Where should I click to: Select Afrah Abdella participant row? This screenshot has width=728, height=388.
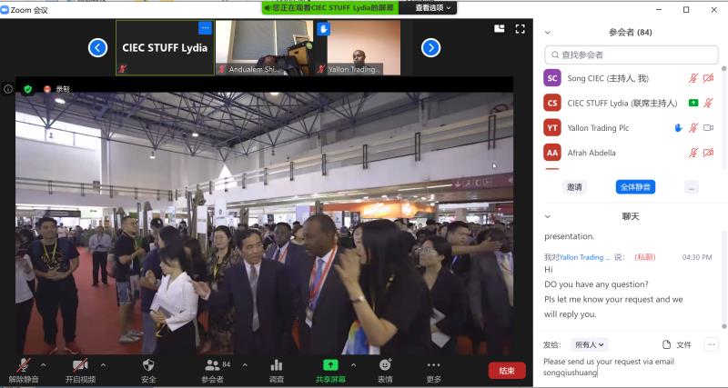pyautogui.click(x=631, y=153)
